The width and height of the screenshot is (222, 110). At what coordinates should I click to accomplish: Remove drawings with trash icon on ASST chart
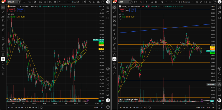(114, 74)
